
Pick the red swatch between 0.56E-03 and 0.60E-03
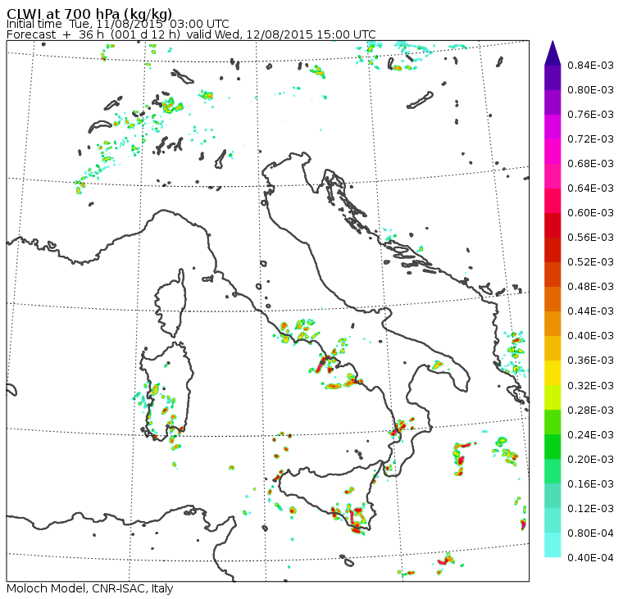pyautogui.click(x=553, y=225)
